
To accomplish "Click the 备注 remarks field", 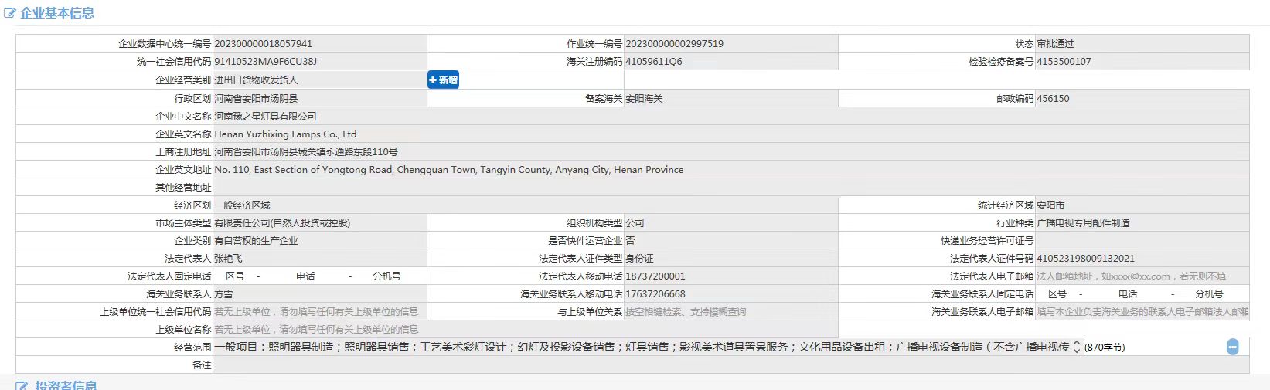I will (731, 365).
